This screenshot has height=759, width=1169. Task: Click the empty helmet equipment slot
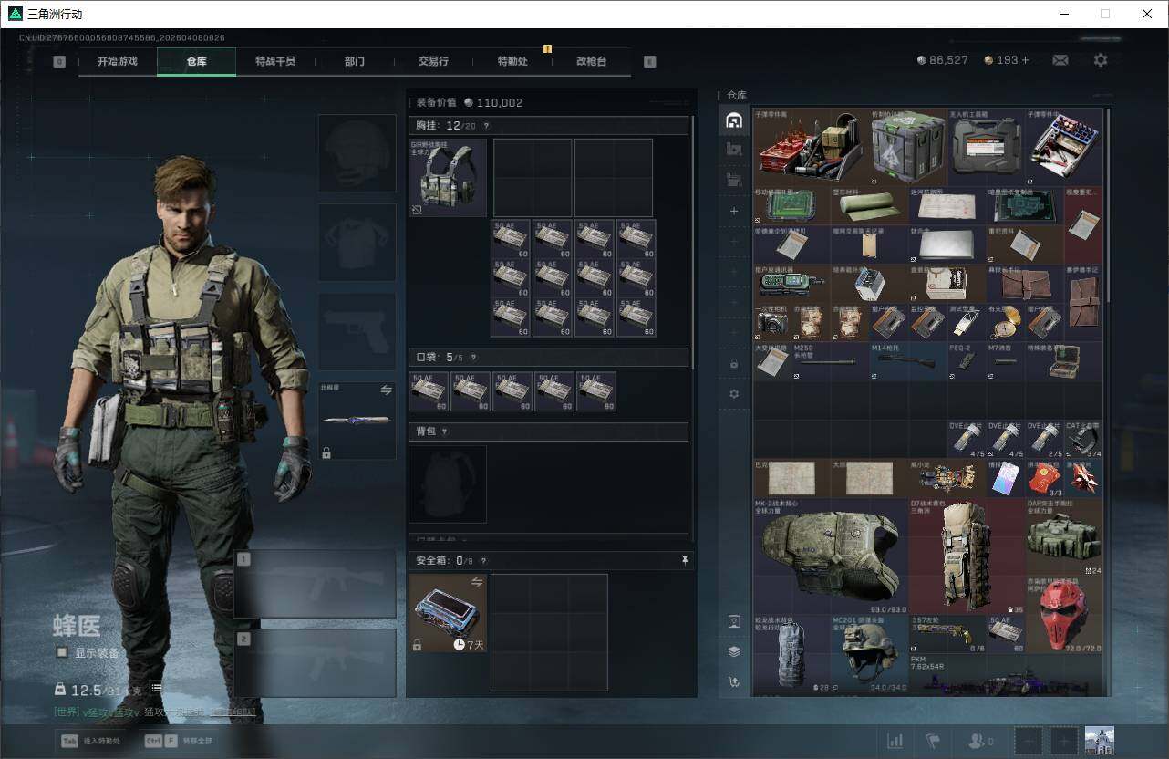click(x=357, y=153)
